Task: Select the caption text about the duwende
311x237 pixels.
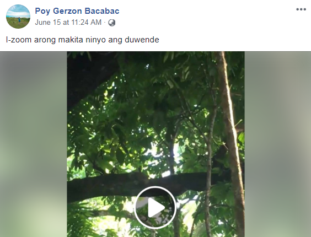Action: pos(83,40)
